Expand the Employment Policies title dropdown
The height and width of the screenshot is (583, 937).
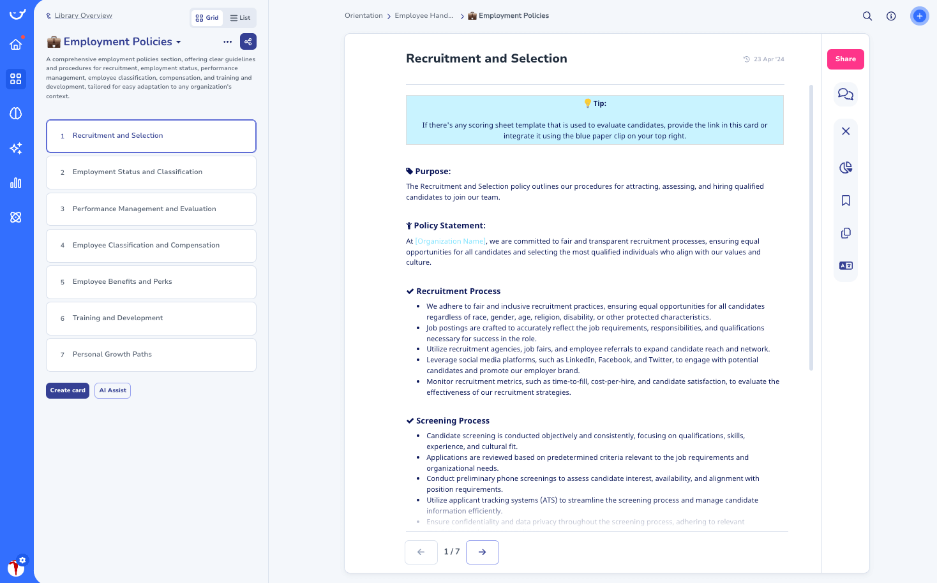(179, 41)
